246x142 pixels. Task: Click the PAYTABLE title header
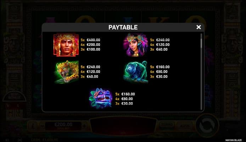point(123,27)
